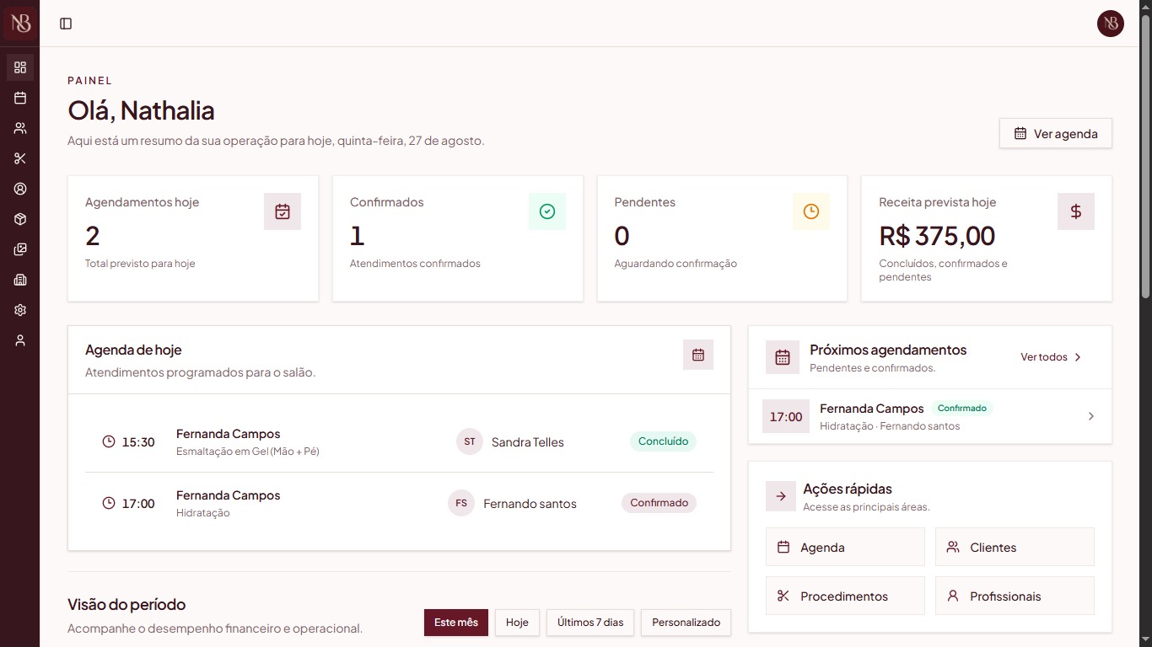Click green check icon on Confirmados card
Viewport: 1152px width, 647px height.
(x=547, y=211)
